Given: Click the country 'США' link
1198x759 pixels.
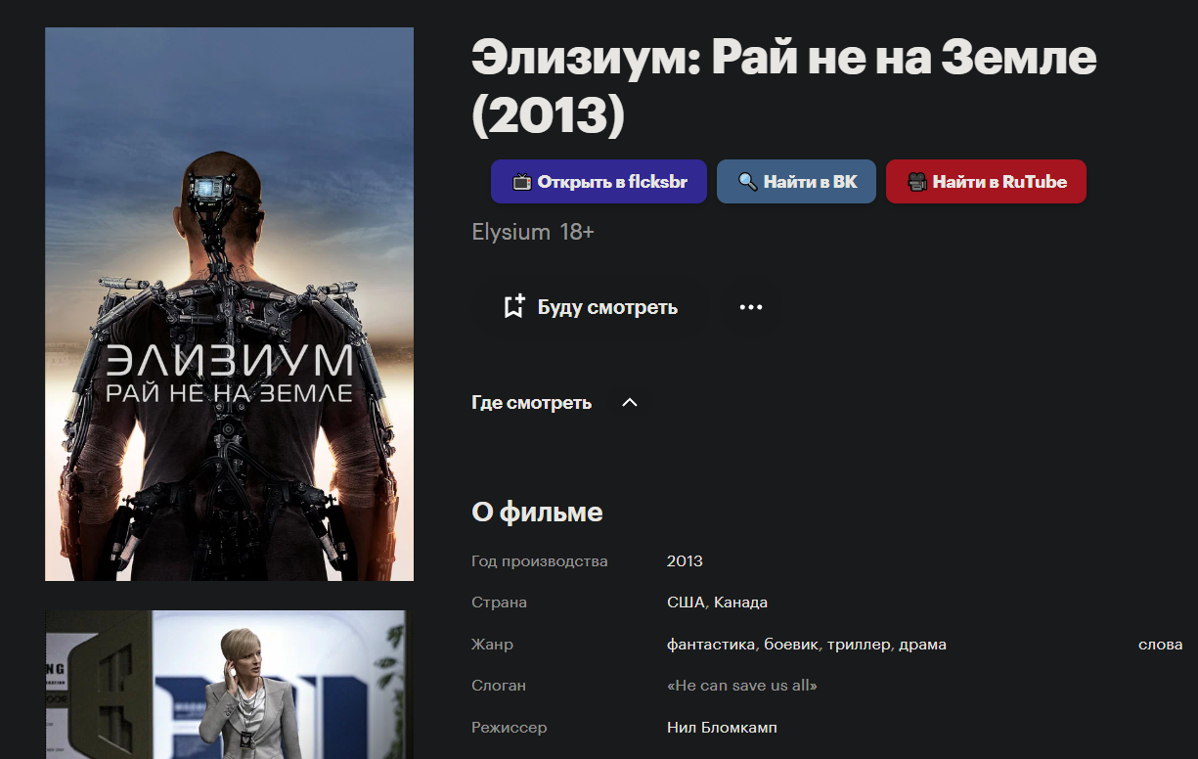Looking at the screenshot, I should pos(686,603).
